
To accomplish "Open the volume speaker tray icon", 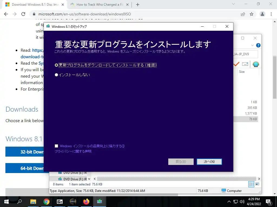I will 242,202.
